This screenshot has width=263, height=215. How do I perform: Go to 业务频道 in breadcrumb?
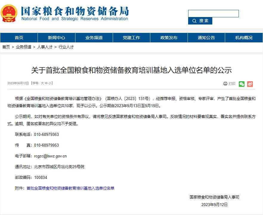[24, 47]
